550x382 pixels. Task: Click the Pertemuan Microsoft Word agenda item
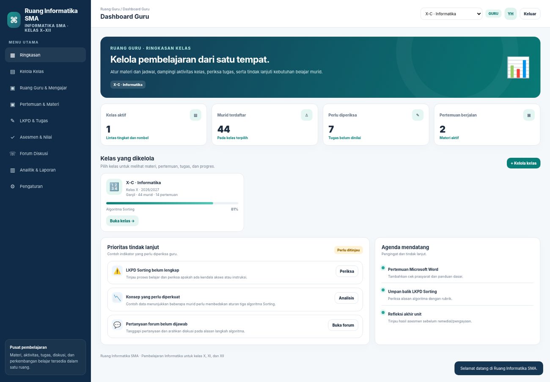tap(457, 272)
